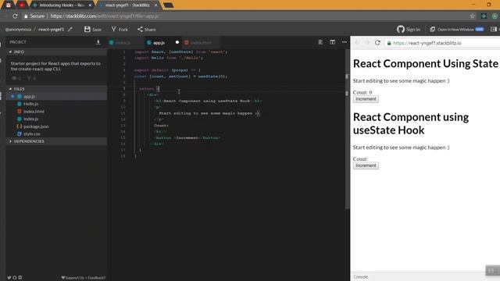Viewport: 500px width, 281px height.
Task: Click unsaved-changes dot on app.js tab
Action: coord(177,42)
